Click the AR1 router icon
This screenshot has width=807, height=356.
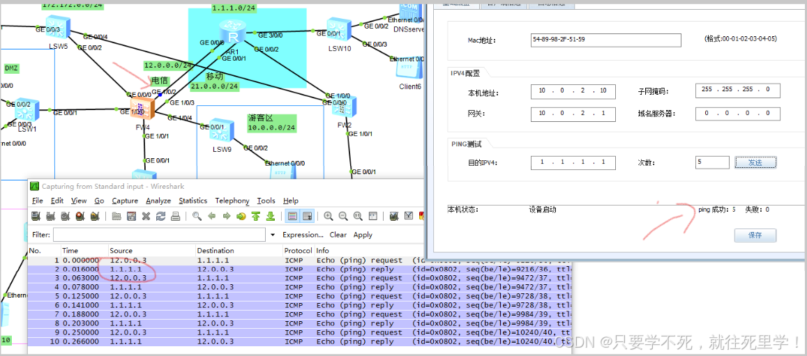coord(229,33)
